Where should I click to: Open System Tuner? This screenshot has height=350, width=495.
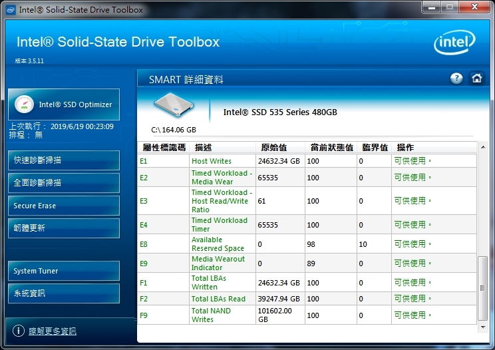tap(64, 271)
